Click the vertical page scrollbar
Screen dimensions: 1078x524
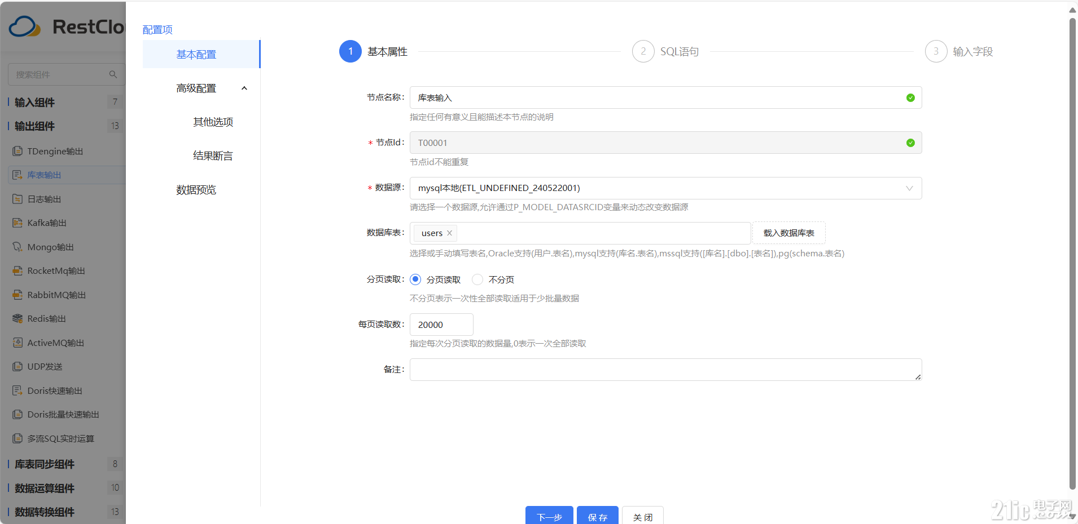(1072, 254)
